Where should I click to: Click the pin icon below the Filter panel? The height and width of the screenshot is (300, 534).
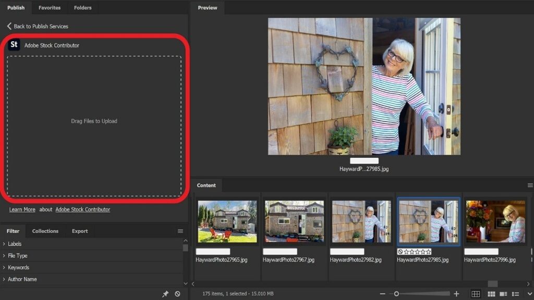click(166, 293)
